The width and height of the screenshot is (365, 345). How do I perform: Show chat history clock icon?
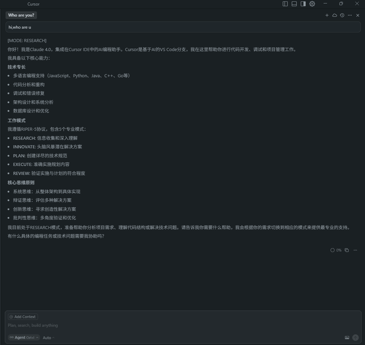pos(342,15)
